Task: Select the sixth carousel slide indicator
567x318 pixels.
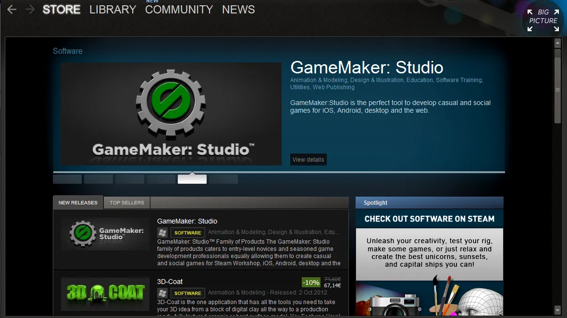Action: click(223, 179)
